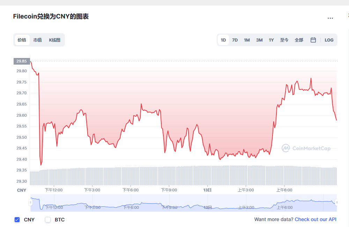Select the 1Y time range
The image size is (349, 227).
point(271,40)
